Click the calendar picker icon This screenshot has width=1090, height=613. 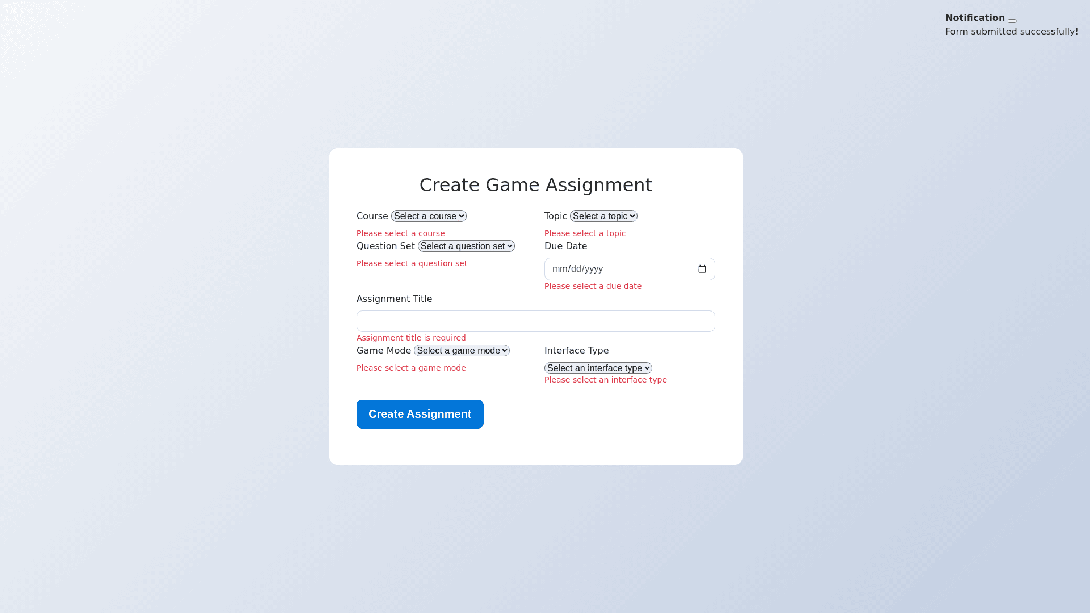coord(702,269)
